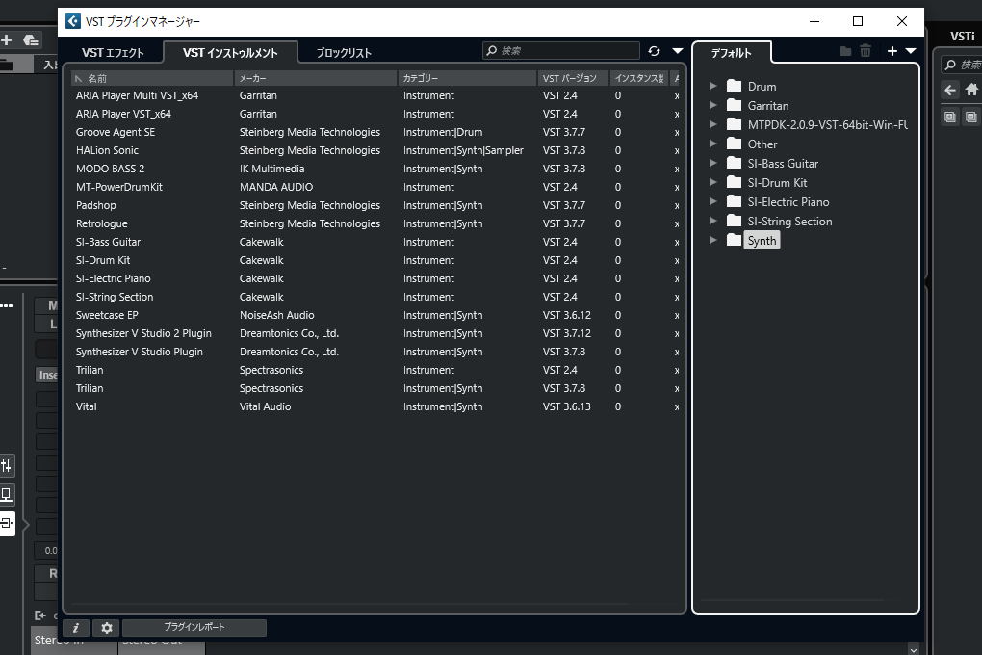Select Vital plug-in row

coord(375,406)
